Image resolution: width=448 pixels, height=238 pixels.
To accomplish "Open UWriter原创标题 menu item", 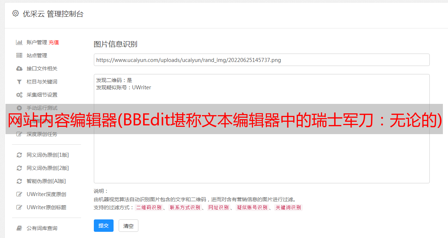I will [x=46, y=207].
